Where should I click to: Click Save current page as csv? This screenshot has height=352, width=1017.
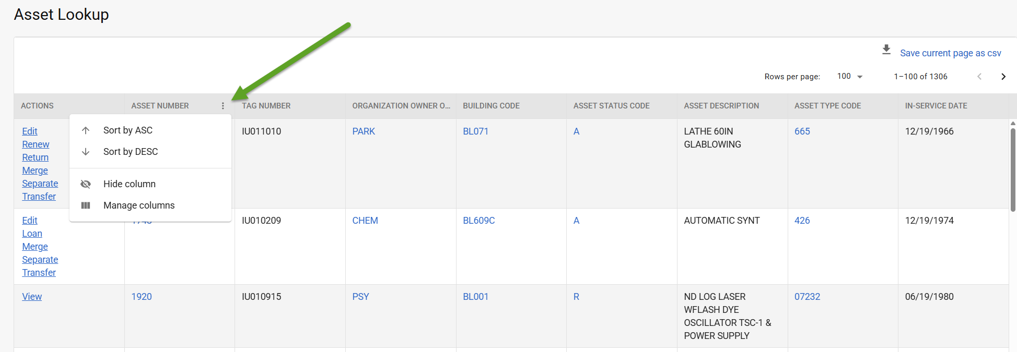[x=950, y=53]
